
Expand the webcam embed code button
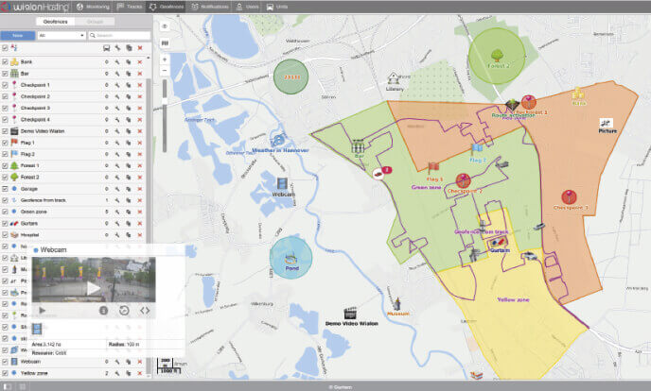coord(145,310)
